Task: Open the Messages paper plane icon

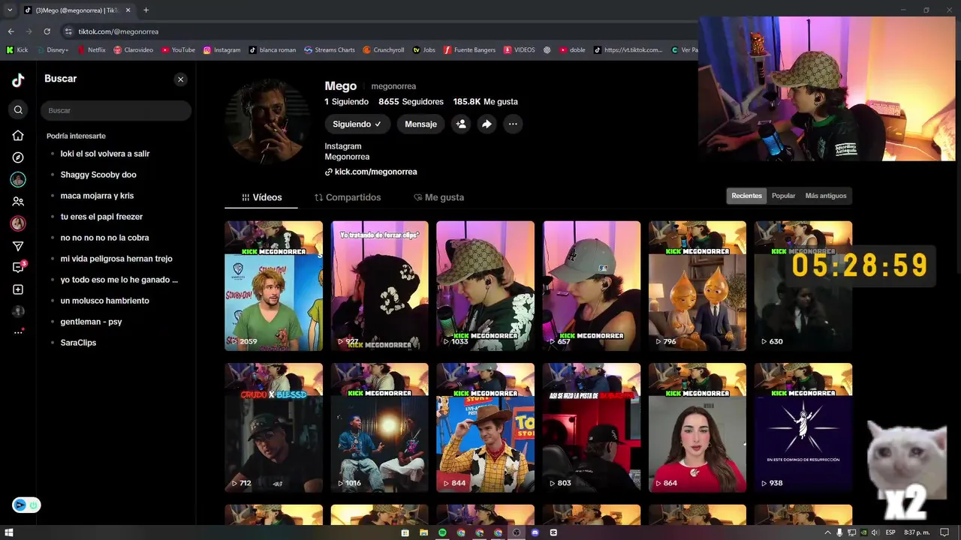Action: coord(18,246)
